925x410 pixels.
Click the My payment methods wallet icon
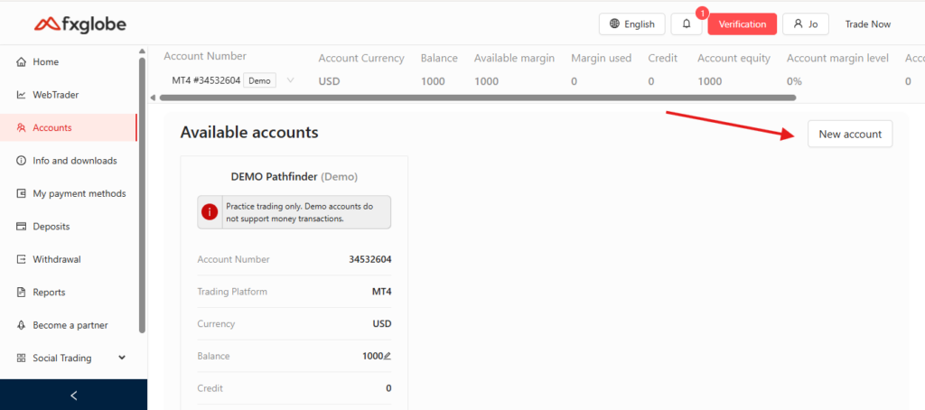click(22, 193)
